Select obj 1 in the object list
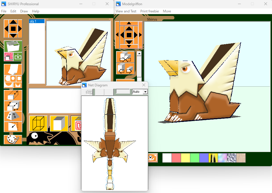The image size is (272, 193). click(x=37, y=21)
